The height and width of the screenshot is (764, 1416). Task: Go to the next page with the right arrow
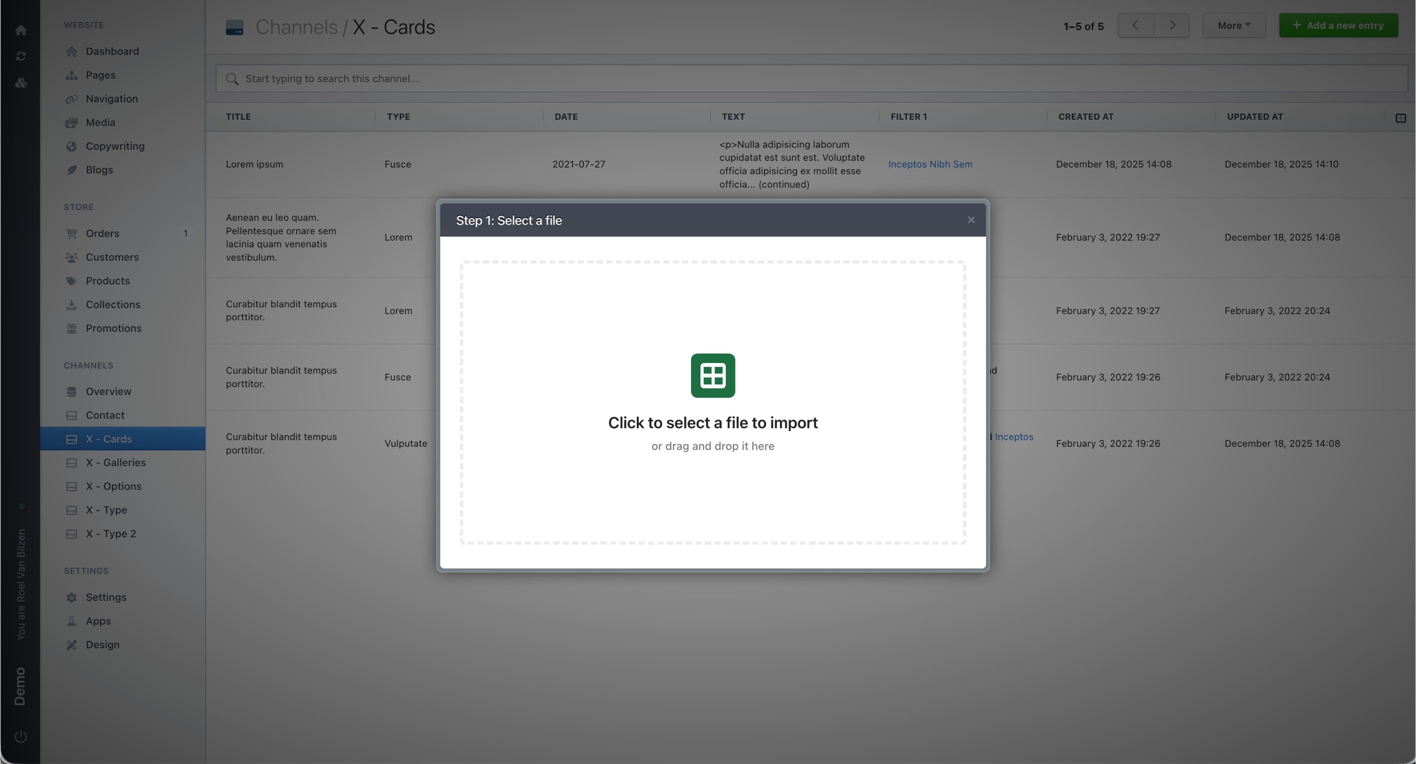(1172, 25)
